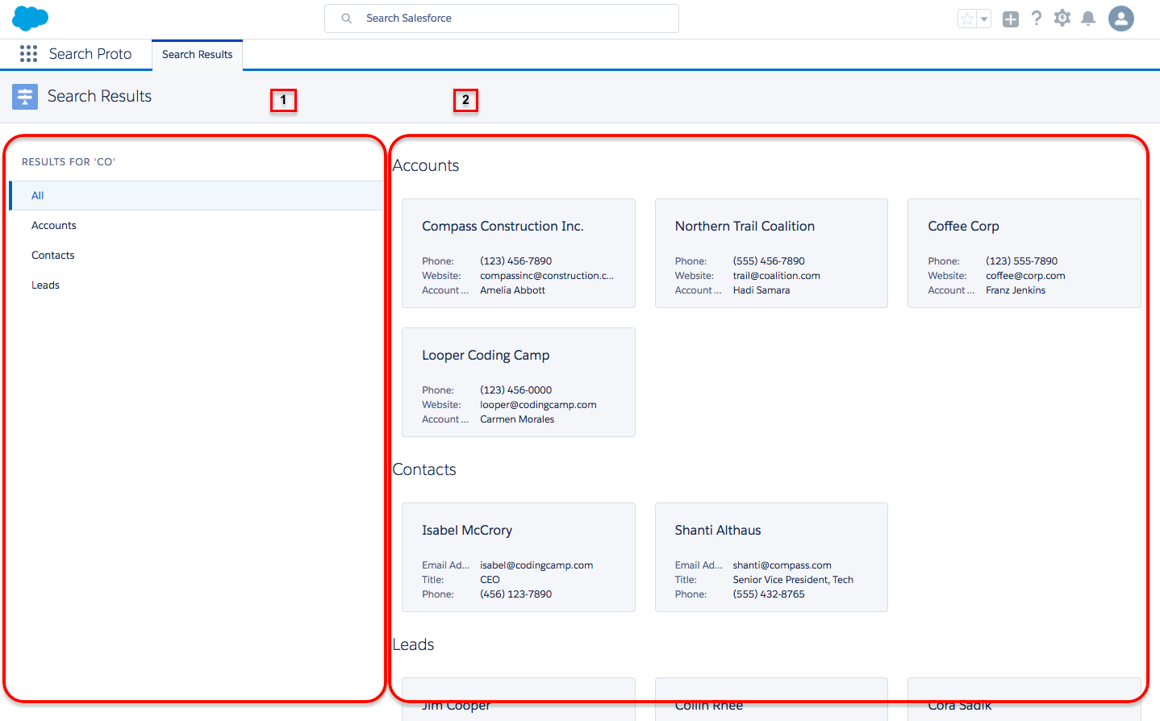1160x721 pixels.
Task: Open the notifications bell
Action: click(1088, 19)
